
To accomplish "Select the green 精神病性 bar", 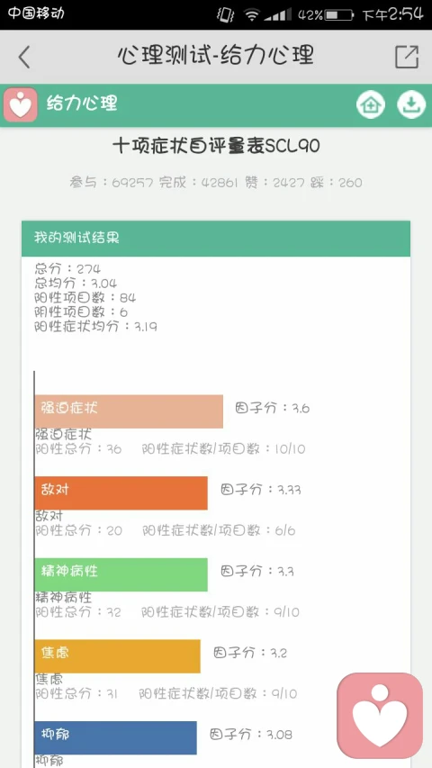I will point(121,574).
